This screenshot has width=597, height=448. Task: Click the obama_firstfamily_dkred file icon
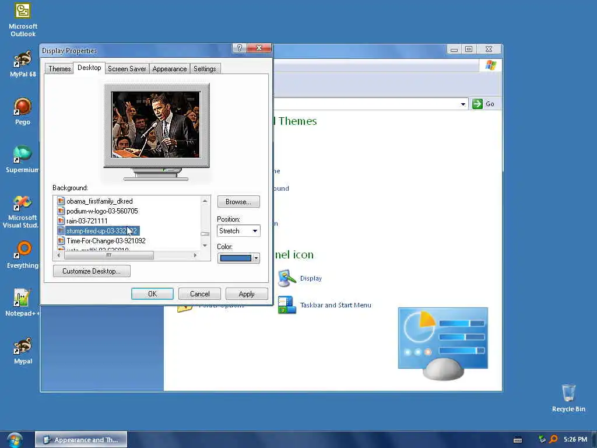[61, 201]
